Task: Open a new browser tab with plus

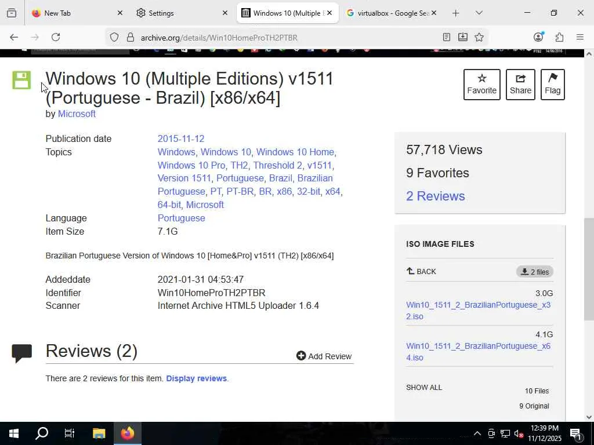Action: (x=456, y=13)
